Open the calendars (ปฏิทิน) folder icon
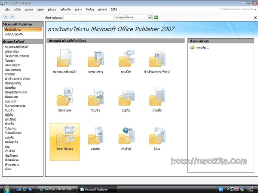Screen dimensions: 258x193 (126, 98)
